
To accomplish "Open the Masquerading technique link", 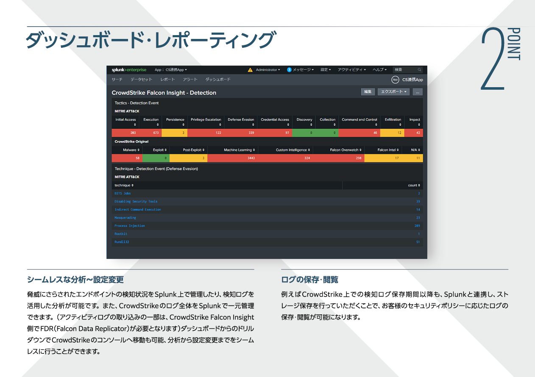I will [x=125, y=217].
